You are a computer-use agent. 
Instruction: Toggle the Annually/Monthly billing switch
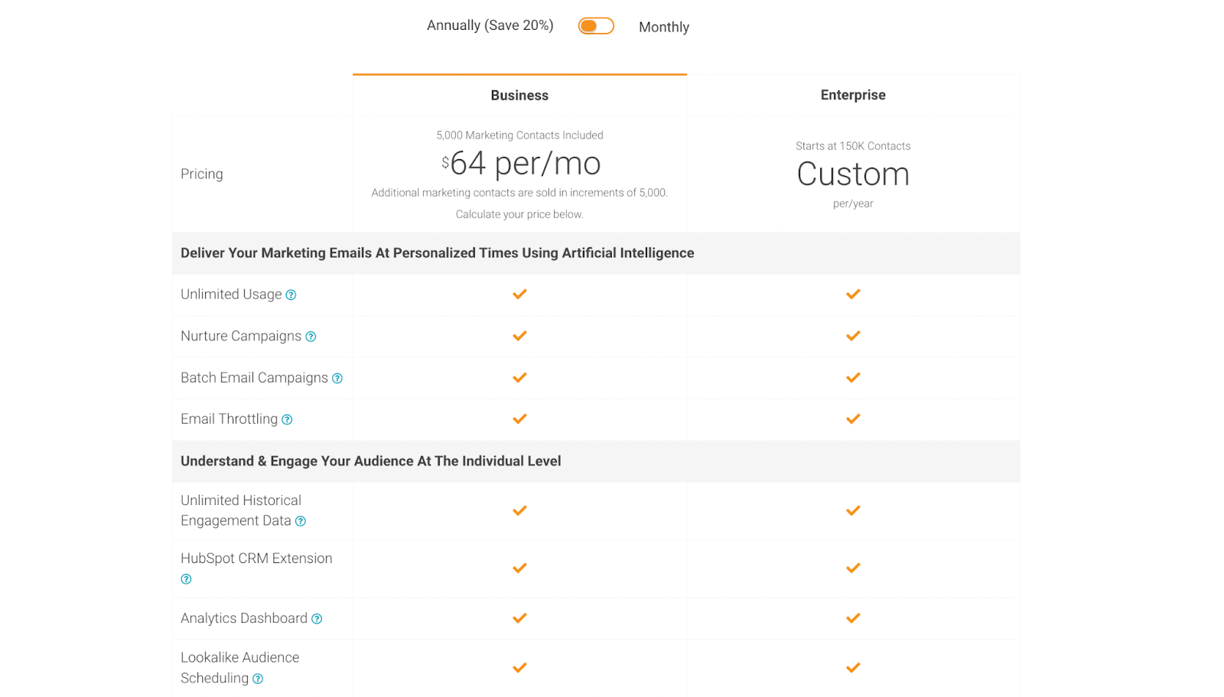pyautogui.click(x=596, y=26)
